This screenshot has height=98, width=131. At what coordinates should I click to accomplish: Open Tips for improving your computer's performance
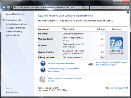click(63, 70)
